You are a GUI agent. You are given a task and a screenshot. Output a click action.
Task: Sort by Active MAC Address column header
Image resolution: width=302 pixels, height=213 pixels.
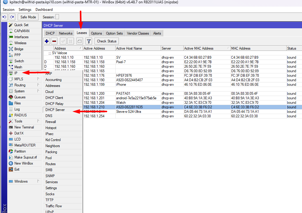(207, 48)
